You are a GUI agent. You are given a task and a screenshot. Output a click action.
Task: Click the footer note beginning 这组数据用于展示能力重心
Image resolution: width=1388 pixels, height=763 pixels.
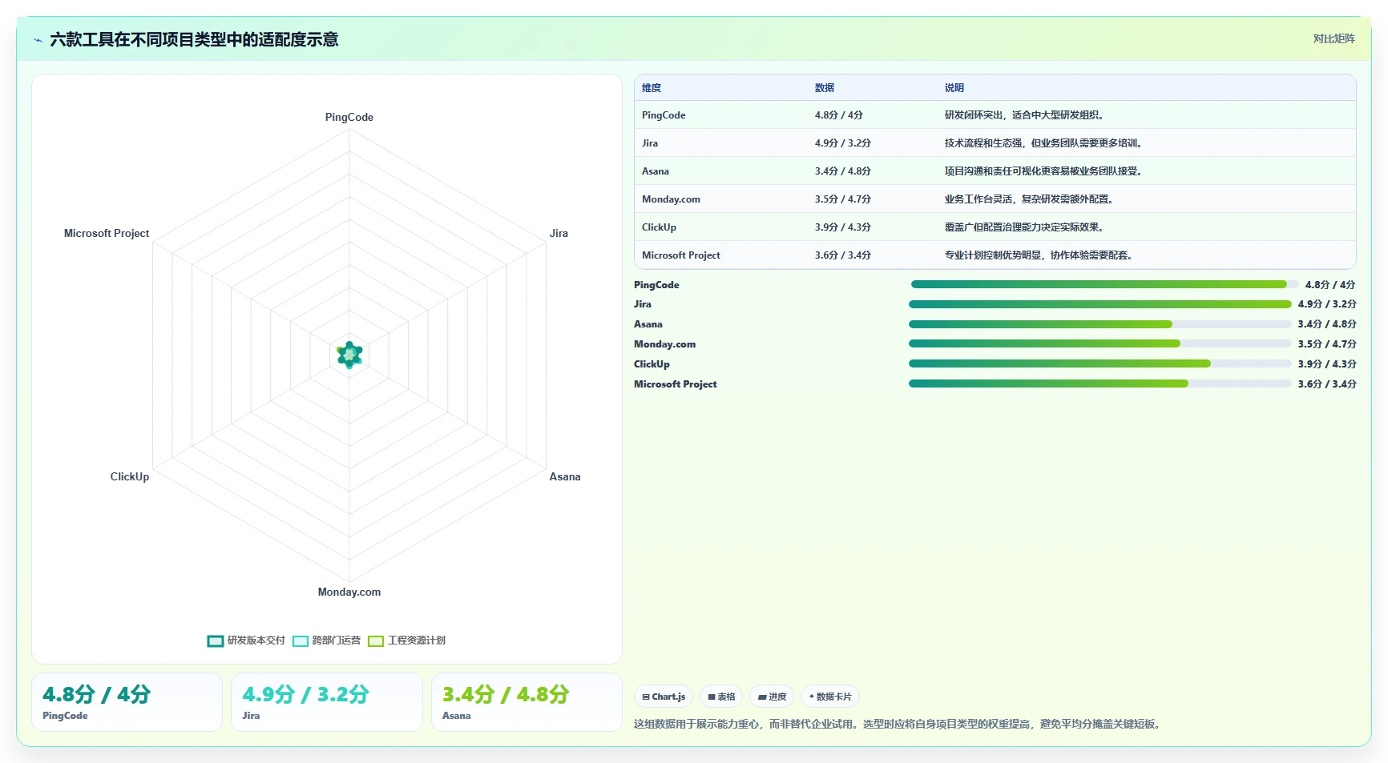[x=898, y=724]
